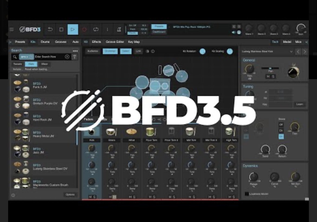Click the filter icon right of the search field

75,57
